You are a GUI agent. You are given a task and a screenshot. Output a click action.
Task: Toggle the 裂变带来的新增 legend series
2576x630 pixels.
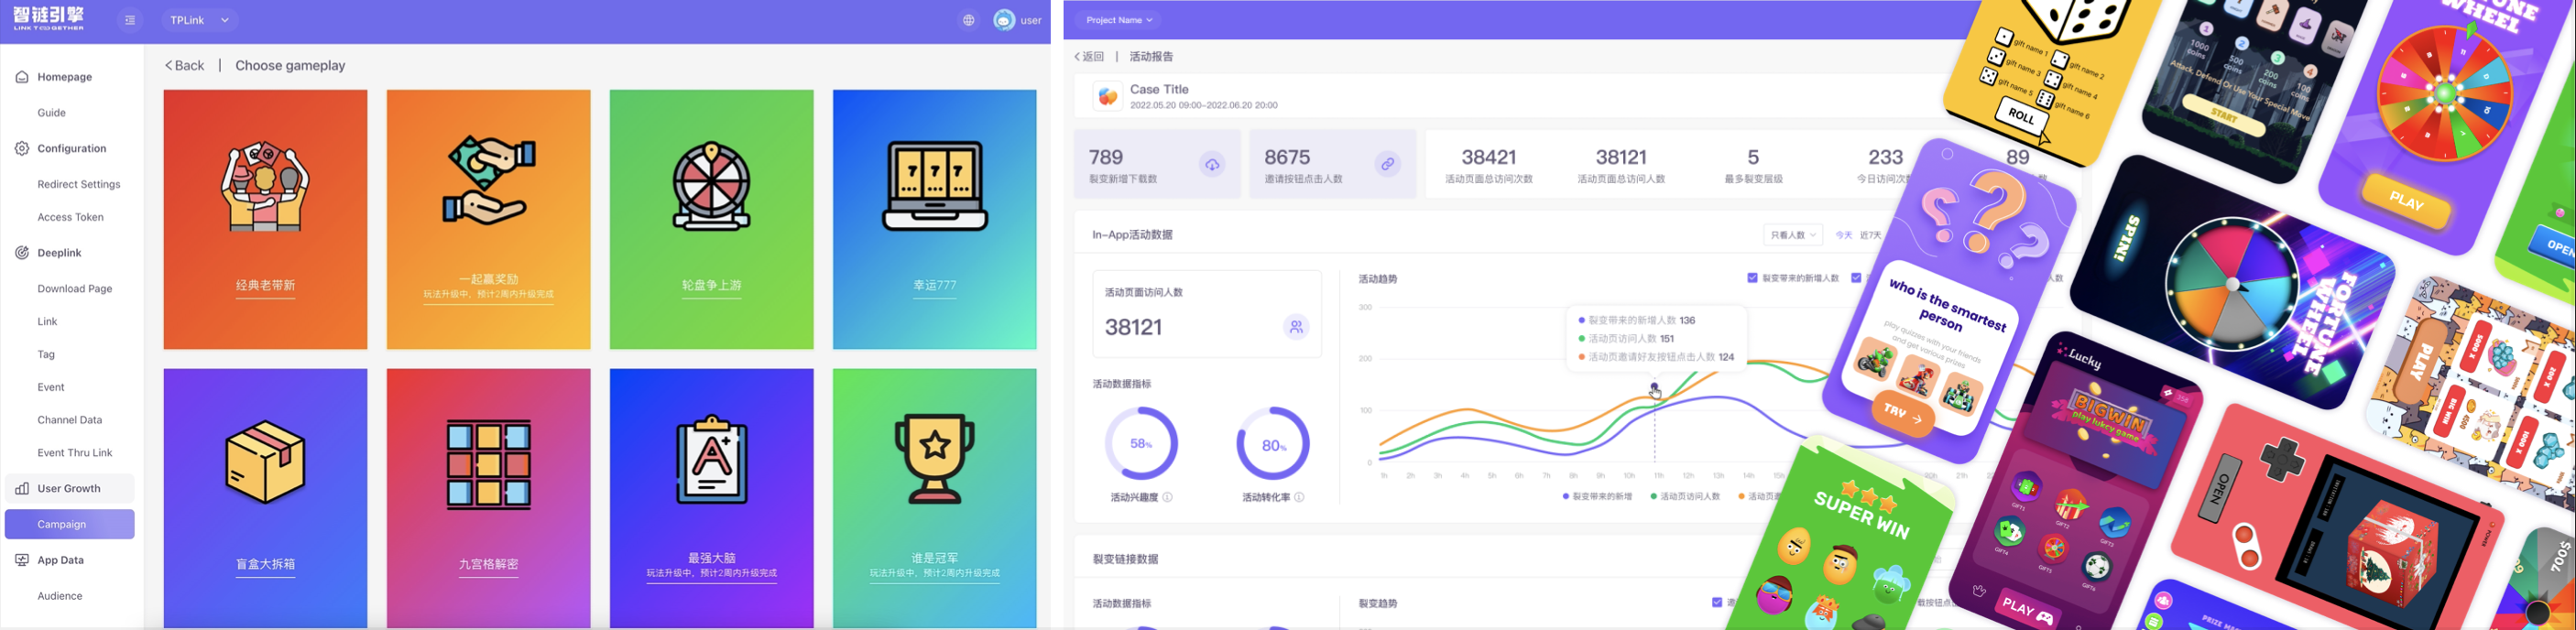[x=1596, y=496]
